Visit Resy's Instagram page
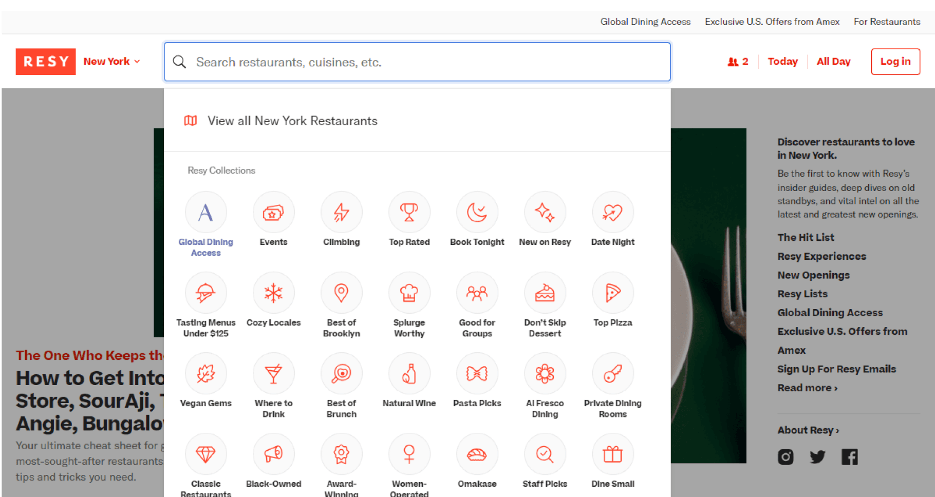The width and height of the screenshot is (935, 497). click(x=786, y=456)
